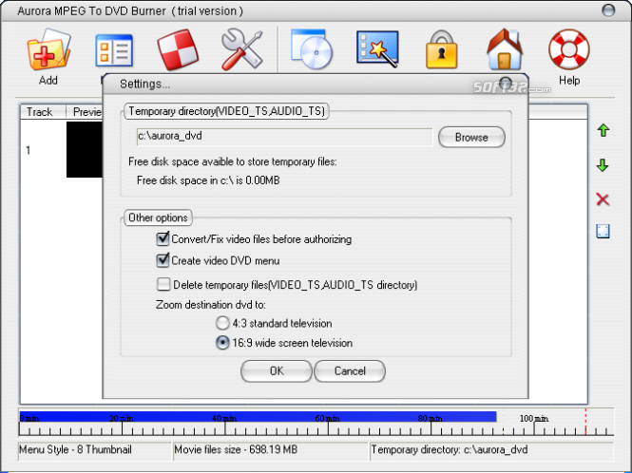Remove track using red X icon

point(603,199)
